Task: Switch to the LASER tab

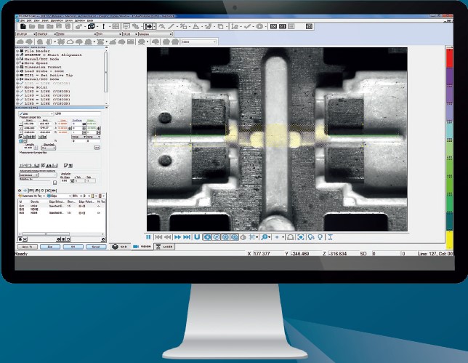Action: click(x=166, y=247)
